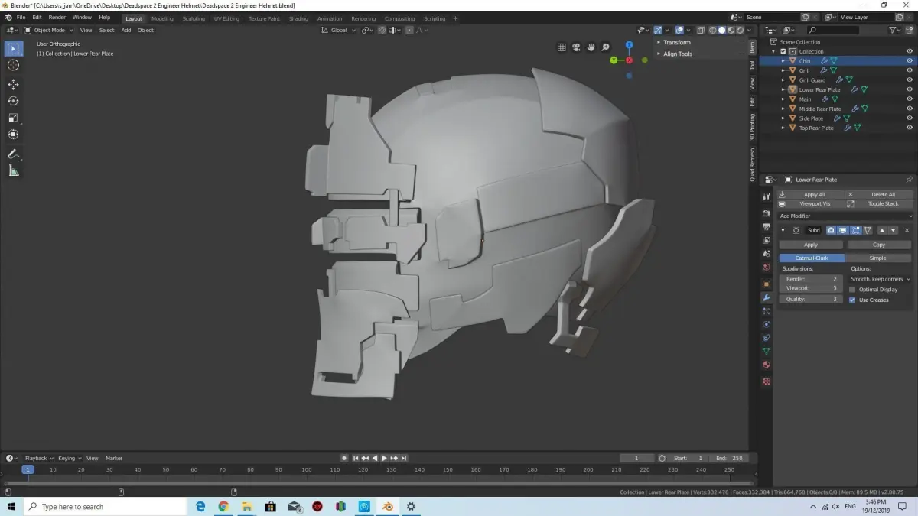Expand the Align Tools panel
The height and width of the screenshot is (516, 918).
click(677, 54)
